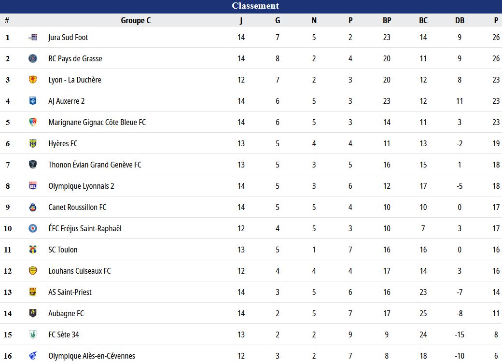Image resolution: width=502 pixels, height=362 pixels.
Task: Open the Marignane Gignac Côte Bleue FC team link
Action: pyautogui.click(x=97, y=123)
